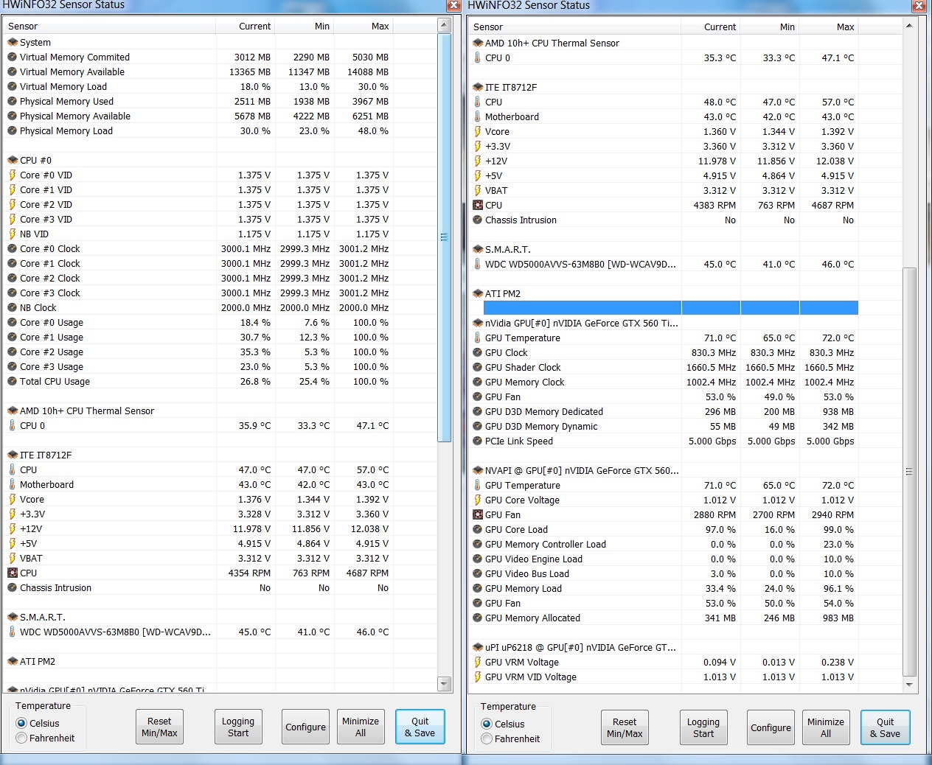Viewport: 932px width, 765px height.
Task: Click GPU VRM Voltage bolt icon
Action: 478,663
